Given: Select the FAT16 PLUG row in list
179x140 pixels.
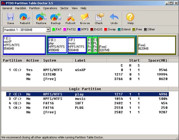Looking at the screenshot, I should point(87,108).
